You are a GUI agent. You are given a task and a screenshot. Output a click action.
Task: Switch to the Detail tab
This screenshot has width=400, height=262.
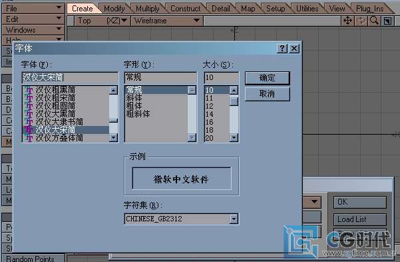point(221,9)
